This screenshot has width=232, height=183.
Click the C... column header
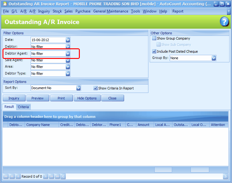tap(131, 125)
